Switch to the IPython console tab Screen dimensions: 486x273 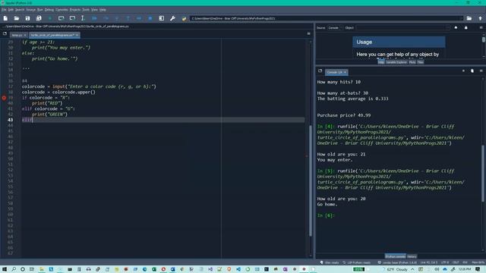pyautogui.click(x=395, y=256)
